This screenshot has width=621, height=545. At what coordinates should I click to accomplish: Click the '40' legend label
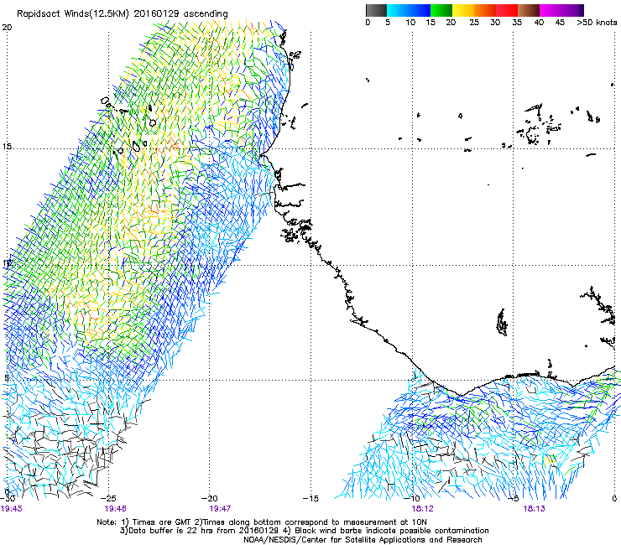tap(539, 22)
